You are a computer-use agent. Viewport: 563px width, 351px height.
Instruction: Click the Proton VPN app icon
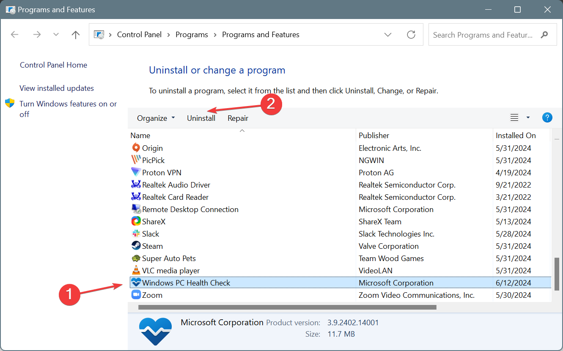click(136, 172)
